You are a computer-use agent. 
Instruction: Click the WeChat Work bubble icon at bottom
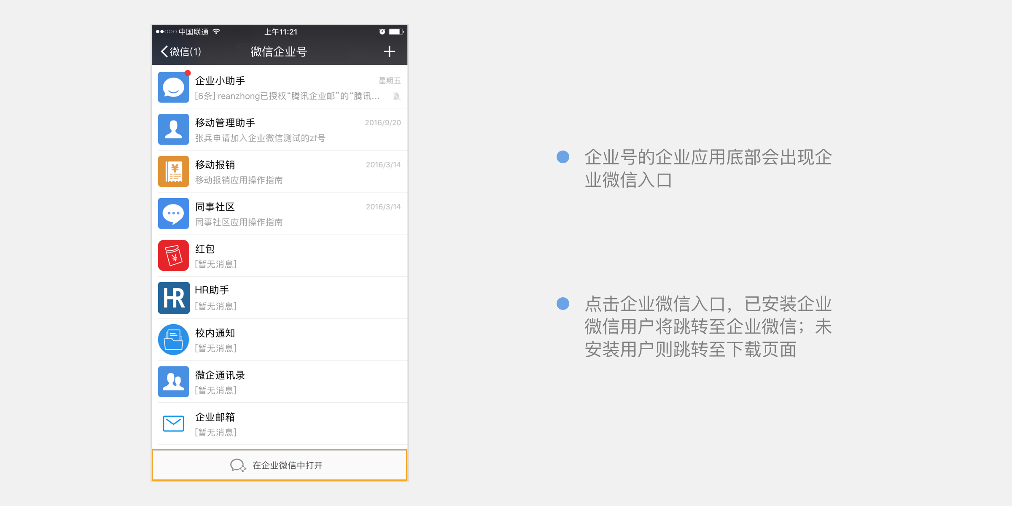pos(237,465)
